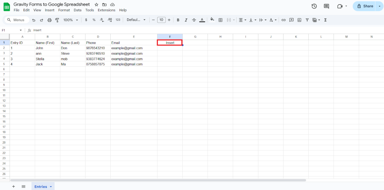Image resolution: width=384 pixels, height=190 pixels.
Task: Expand the merge cells dropdown arrow
Action: [x=234, y=20]
